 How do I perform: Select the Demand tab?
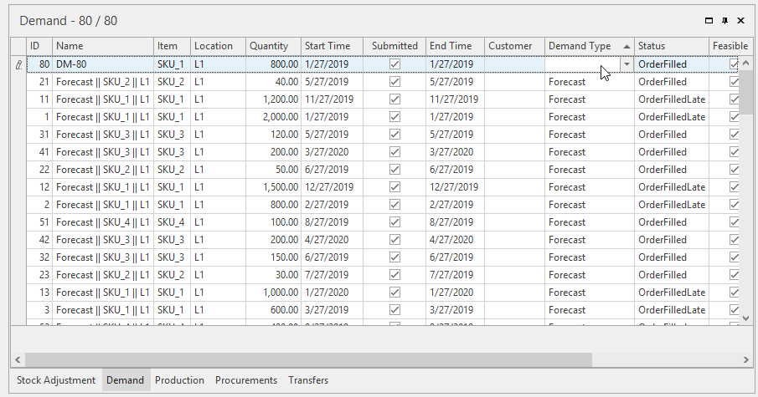(125, 380)
